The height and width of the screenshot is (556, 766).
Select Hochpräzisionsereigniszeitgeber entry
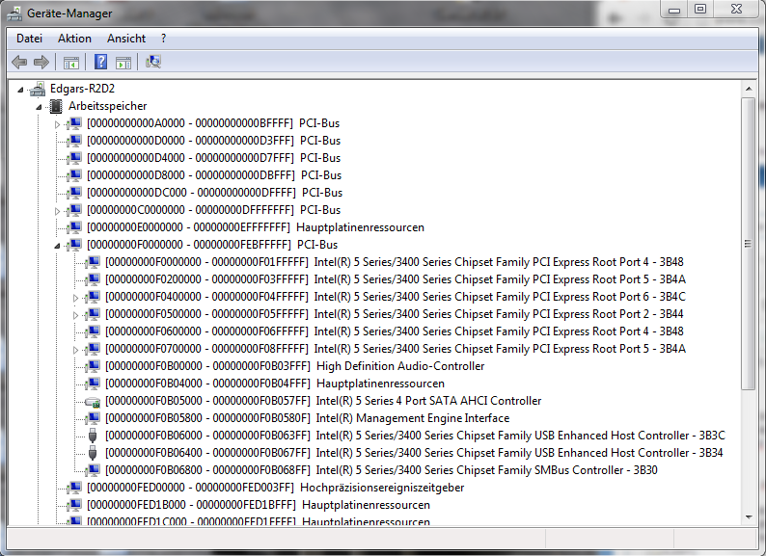point(276,488)
